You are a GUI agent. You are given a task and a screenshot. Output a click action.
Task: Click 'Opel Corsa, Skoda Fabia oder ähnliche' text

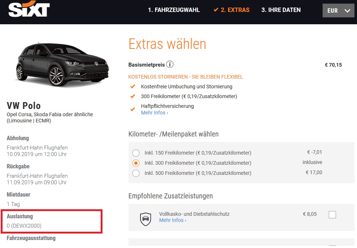pos(50,114)
